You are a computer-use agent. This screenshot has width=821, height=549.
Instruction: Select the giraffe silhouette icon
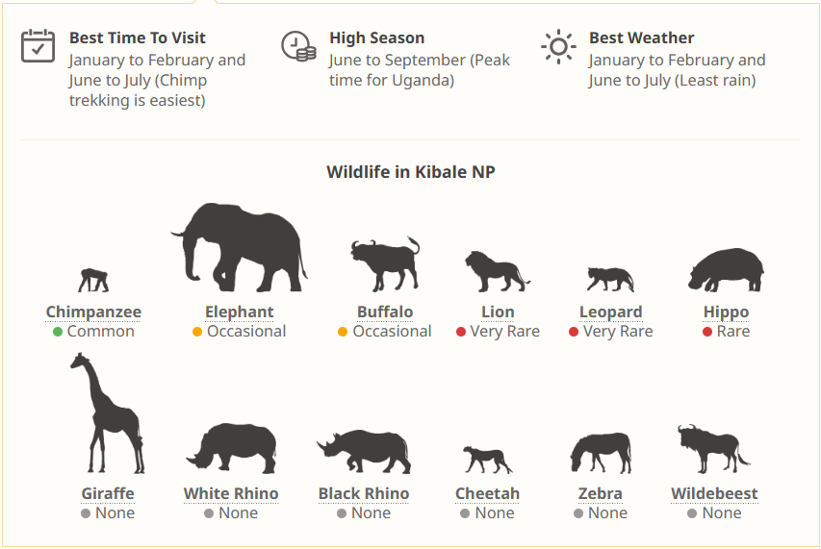click(107, 413)
